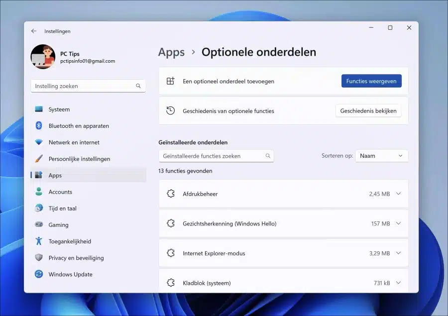Click the Een optioneel onderdeel toevoegen label
Viewport: 448px width, 316px height.
(228, 82)
